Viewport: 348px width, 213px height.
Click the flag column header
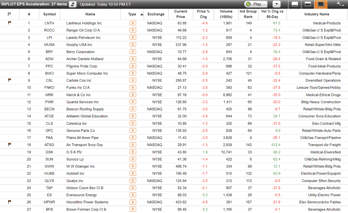click(9, 14)
